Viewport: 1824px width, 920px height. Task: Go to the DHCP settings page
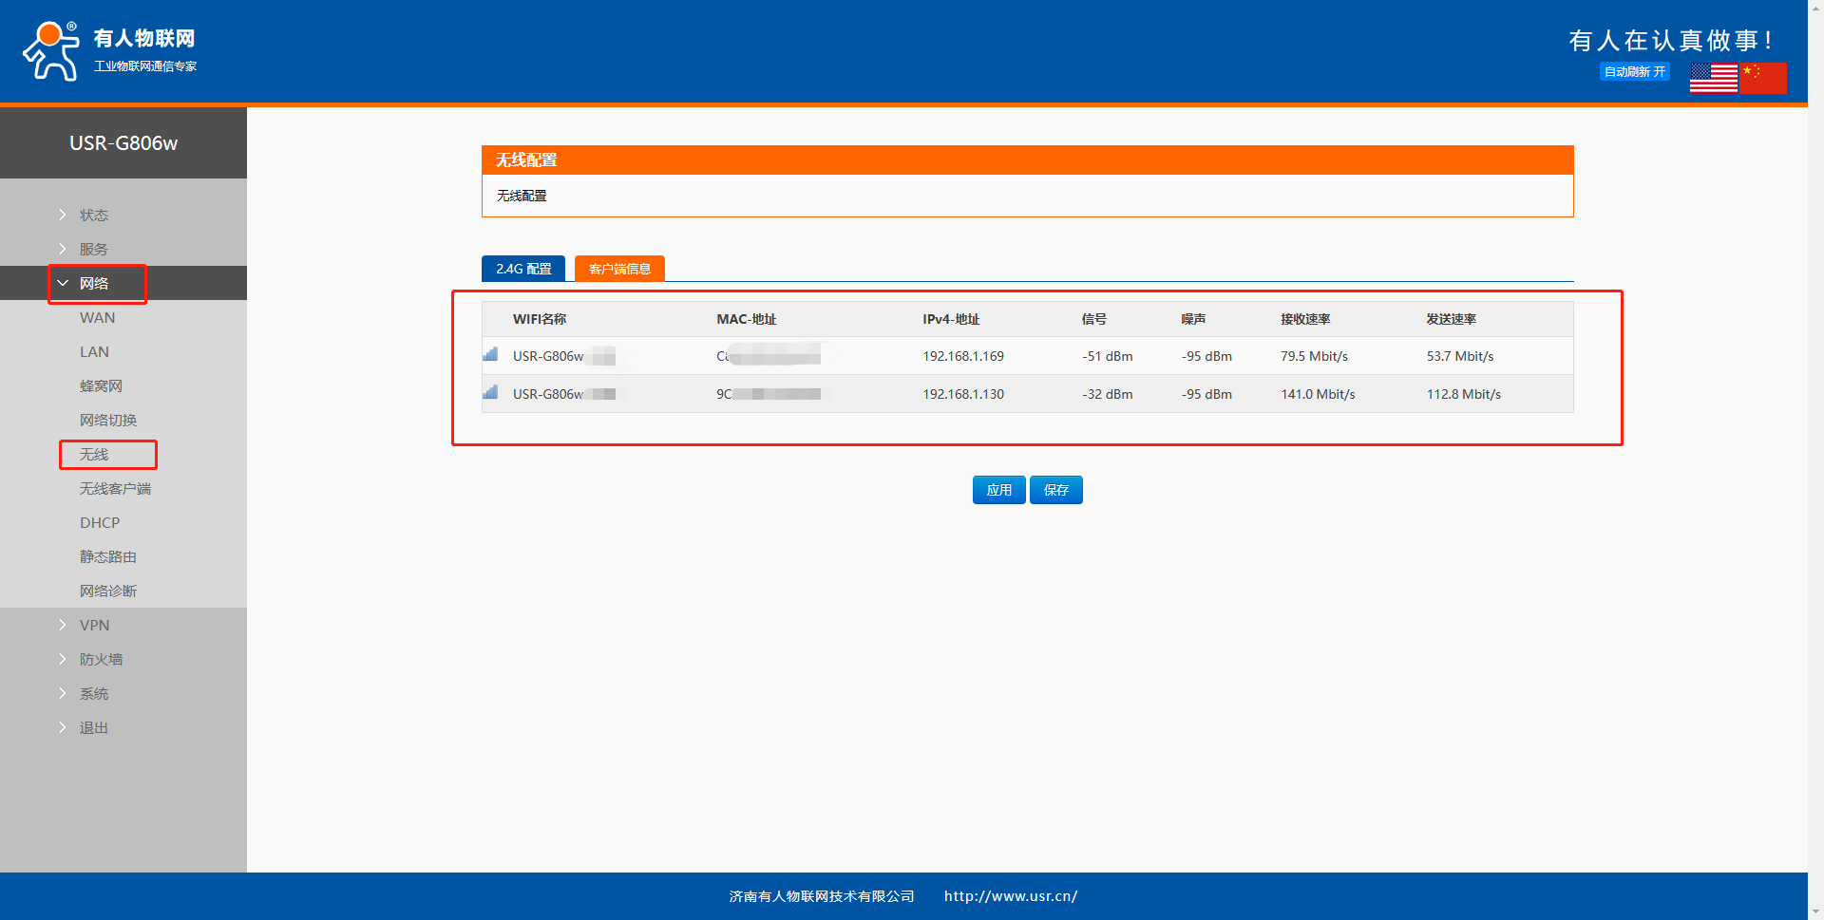[100, 523]
